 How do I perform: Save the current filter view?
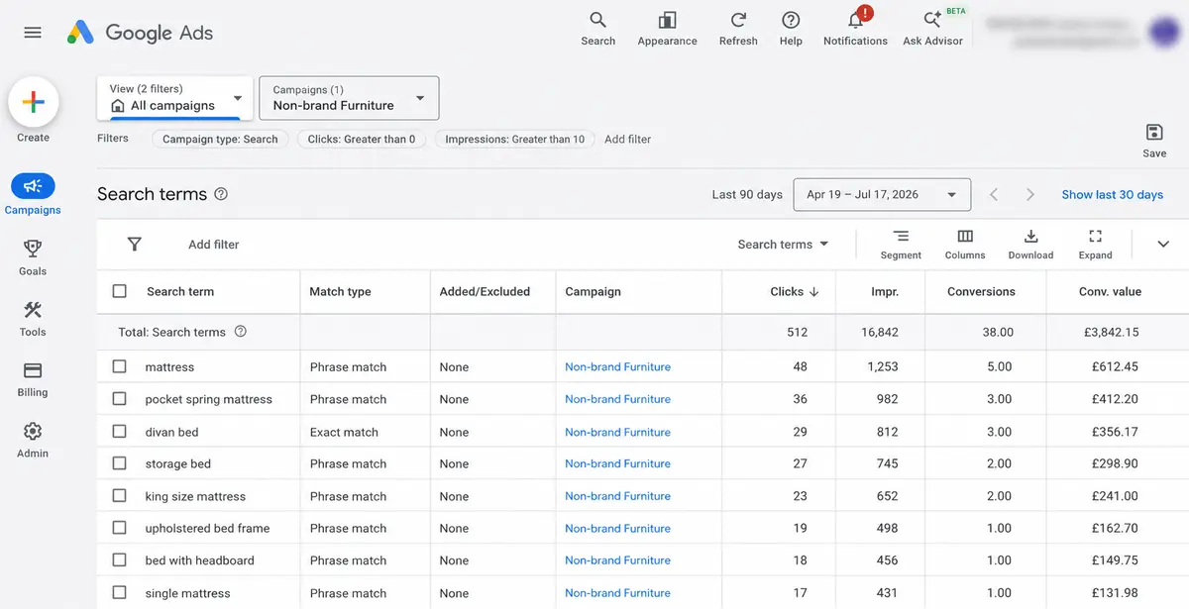[x=1154, y=141]
